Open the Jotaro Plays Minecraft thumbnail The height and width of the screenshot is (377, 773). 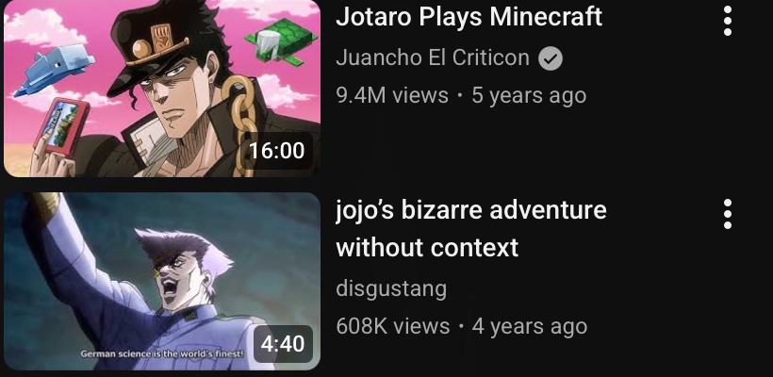(162, 89)
